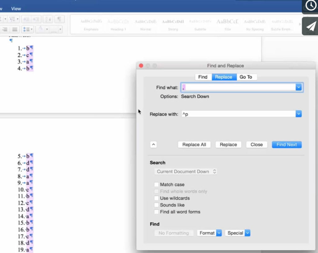Tick the Find all word forms checkbox
The image size is (318, 253).
click(x=157, y=212)
